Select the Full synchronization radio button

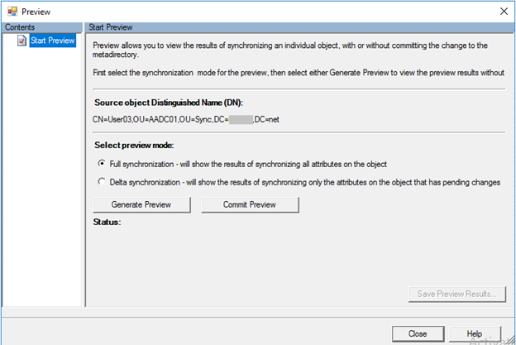tap(102, 163)
